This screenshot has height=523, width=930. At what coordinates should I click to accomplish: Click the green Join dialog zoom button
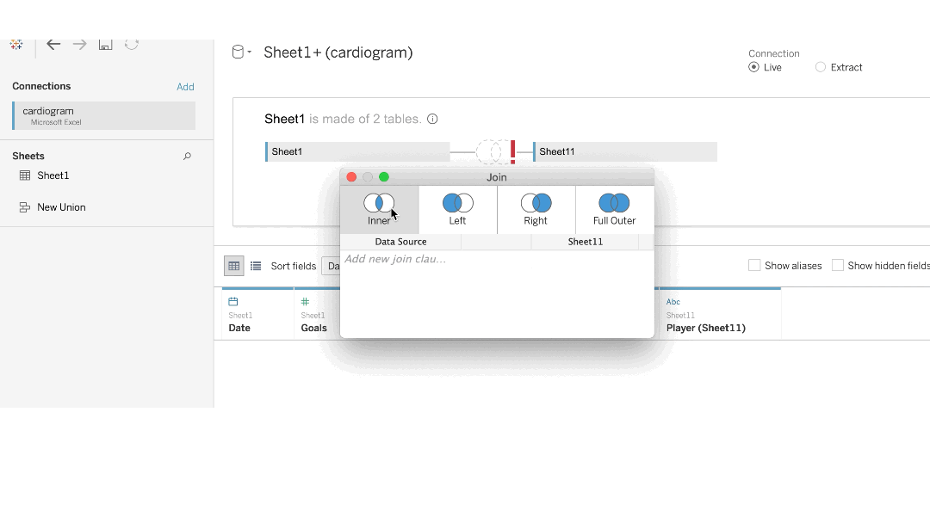tap(384, 177)
